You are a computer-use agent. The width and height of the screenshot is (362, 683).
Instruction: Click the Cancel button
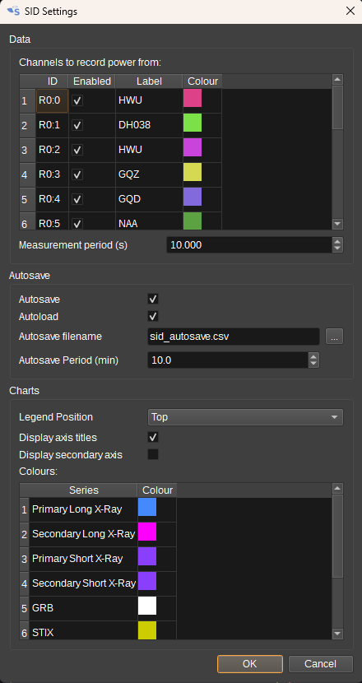[321, 664]
